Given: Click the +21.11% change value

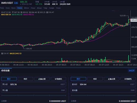Looking at the screenshot, I should [39, 4].
